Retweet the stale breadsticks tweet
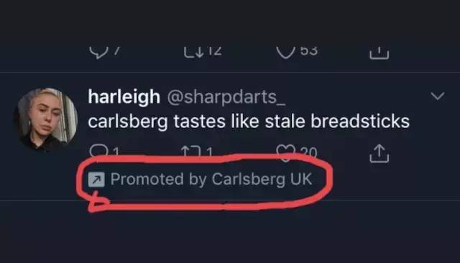The height and width of the screenshot is (263, 460). click(x=190, y=152)
